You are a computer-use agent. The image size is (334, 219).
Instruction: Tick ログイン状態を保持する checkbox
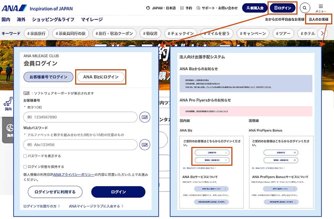25,167
